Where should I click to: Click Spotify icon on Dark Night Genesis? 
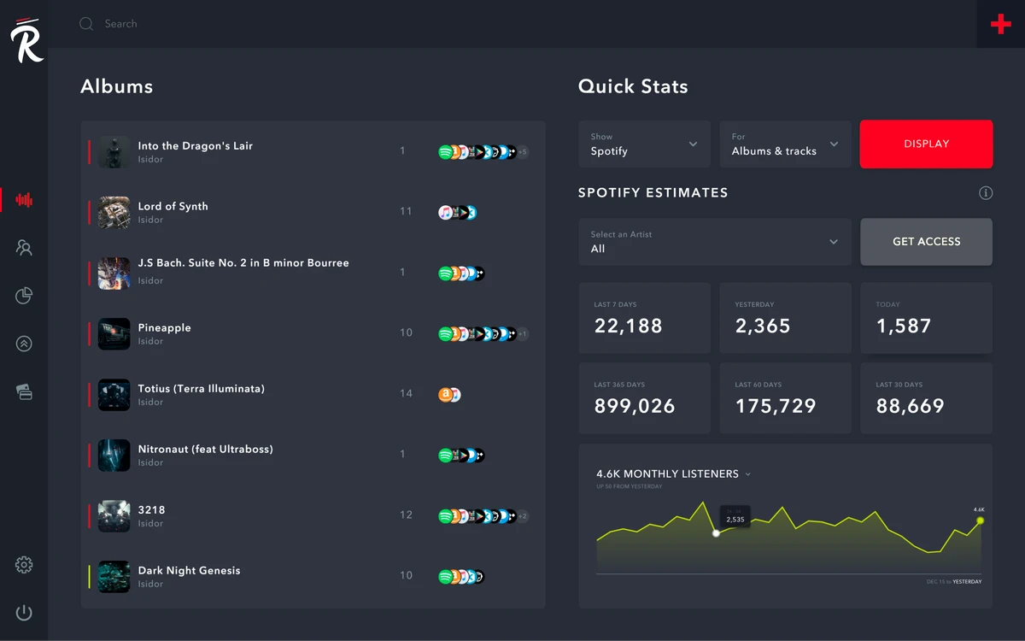(445, 577)
